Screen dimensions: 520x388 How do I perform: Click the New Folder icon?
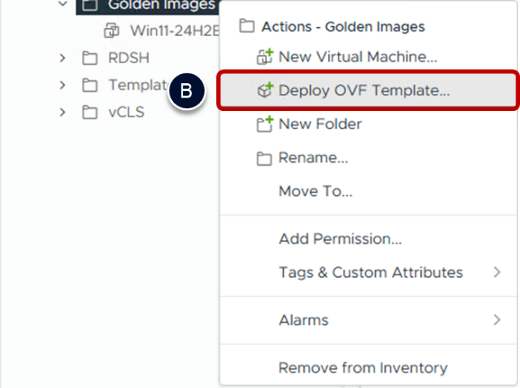(x=265, y=125)
